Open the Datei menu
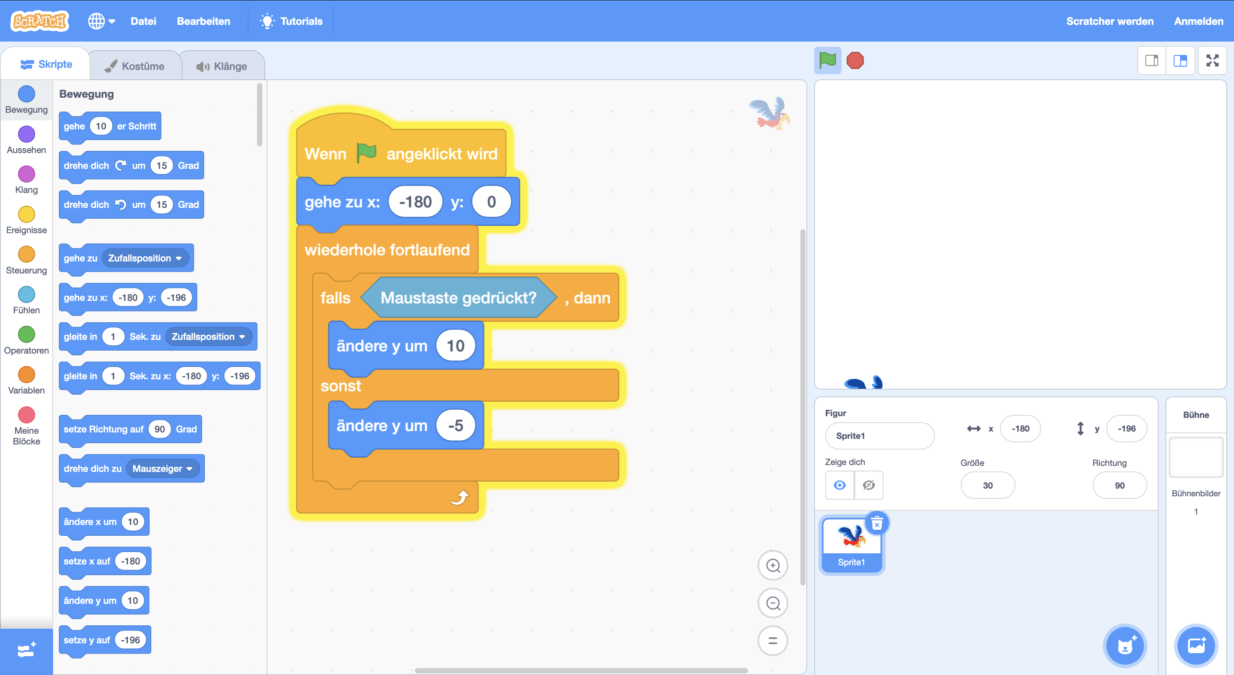 click(x=143, y=21)
